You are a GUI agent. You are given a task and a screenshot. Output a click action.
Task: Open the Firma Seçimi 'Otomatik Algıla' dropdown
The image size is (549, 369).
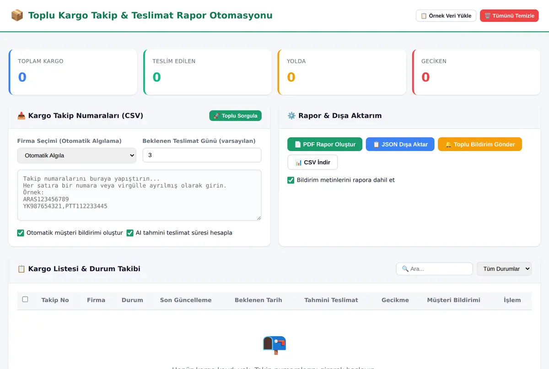(77, 156)
